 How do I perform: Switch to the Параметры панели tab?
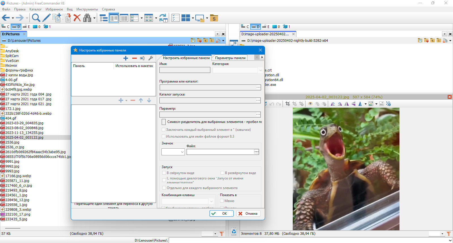[x=230, y=58]
